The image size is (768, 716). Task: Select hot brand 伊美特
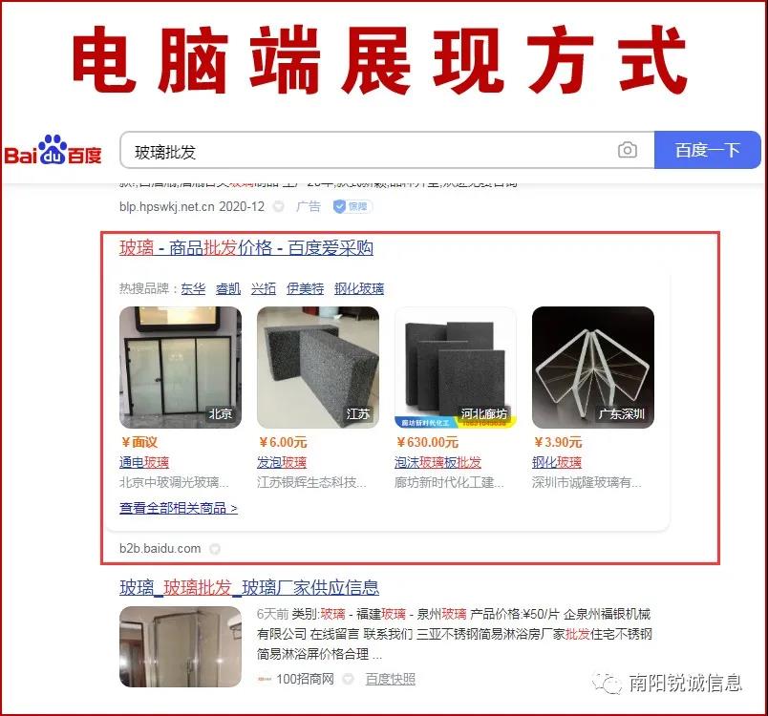305,288
